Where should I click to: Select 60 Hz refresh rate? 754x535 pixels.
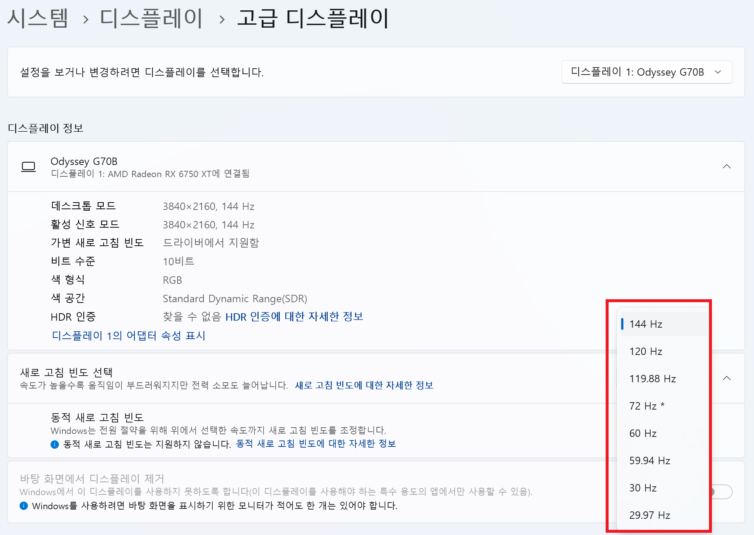point(664,433)
